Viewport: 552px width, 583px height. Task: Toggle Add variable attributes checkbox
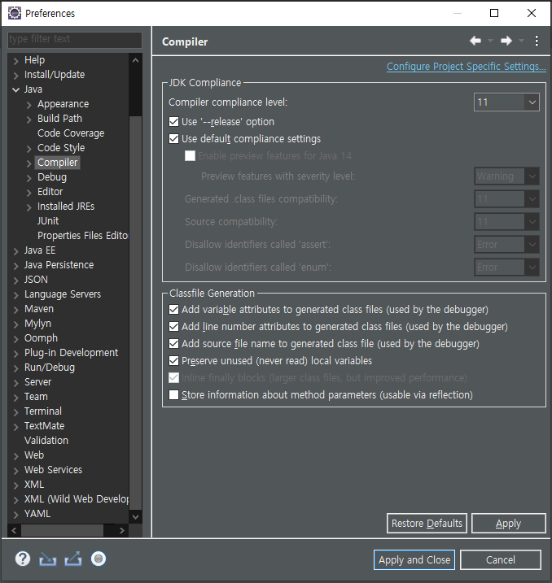tap(174, 309)
